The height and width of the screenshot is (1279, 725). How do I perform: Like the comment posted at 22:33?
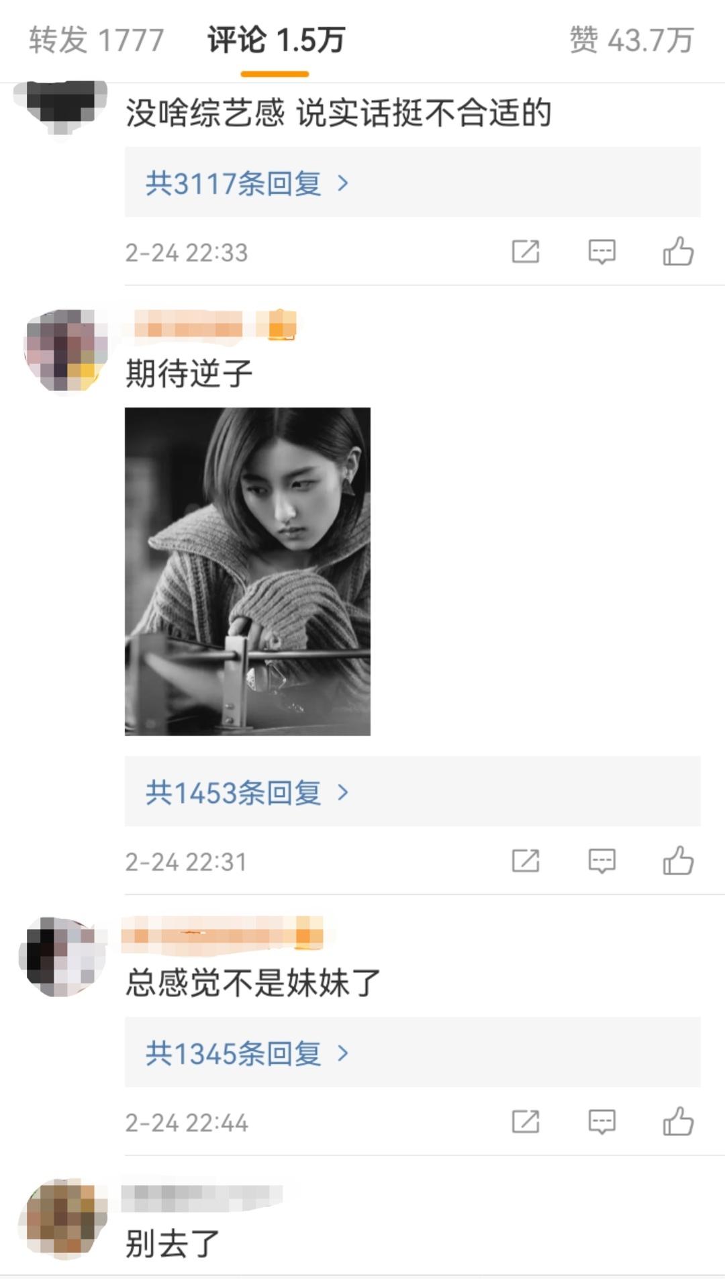678,252
